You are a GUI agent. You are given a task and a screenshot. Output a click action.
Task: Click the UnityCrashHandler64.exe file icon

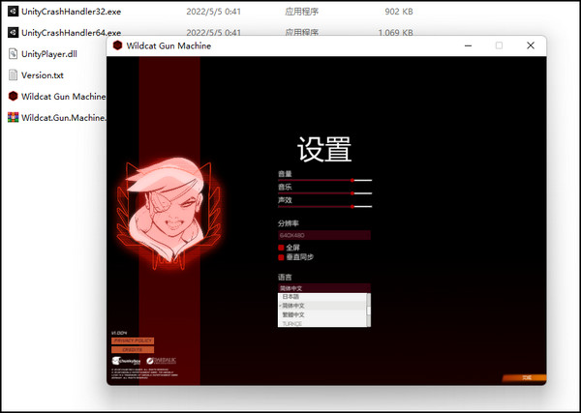[13, 33]
